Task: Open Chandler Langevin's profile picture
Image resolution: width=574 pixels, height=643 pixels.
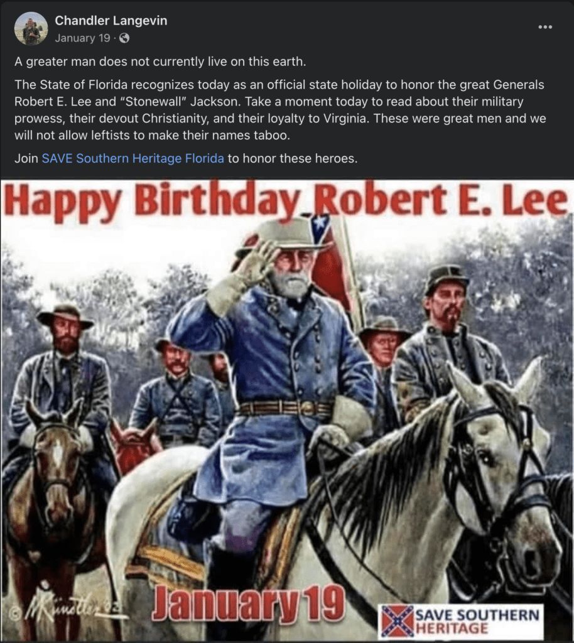Action: pyautogui.click(x=31, y=28)
